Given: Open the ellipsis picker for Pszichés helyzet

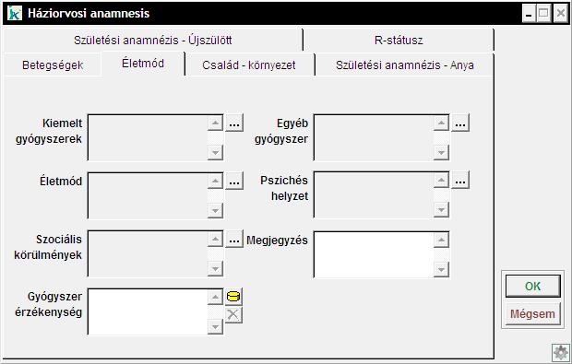Looking at the screenshot, I should click(x=460, y=181).
